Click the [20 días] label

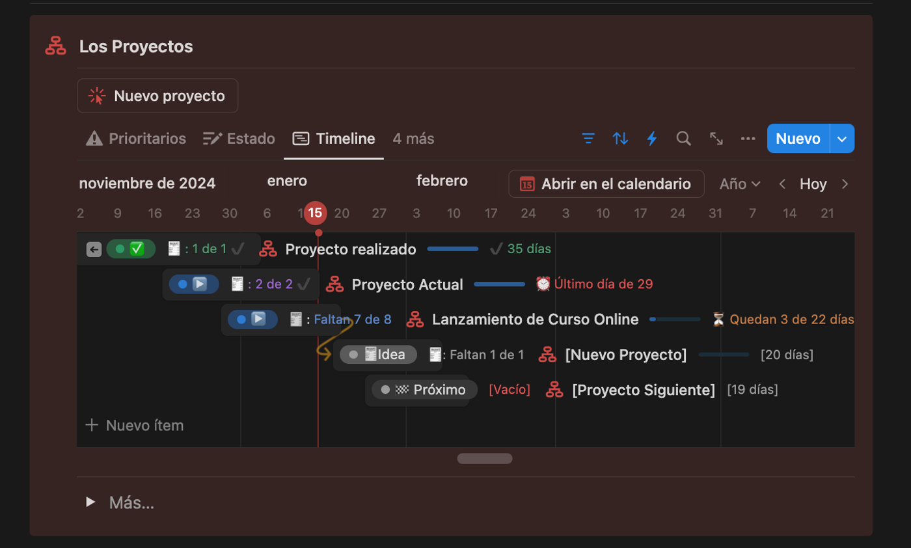787,355
